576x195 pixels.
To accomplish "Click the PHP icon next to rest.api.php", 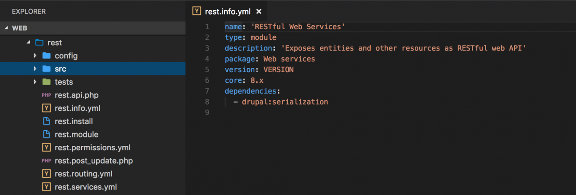I will click(x=46, y=95).
